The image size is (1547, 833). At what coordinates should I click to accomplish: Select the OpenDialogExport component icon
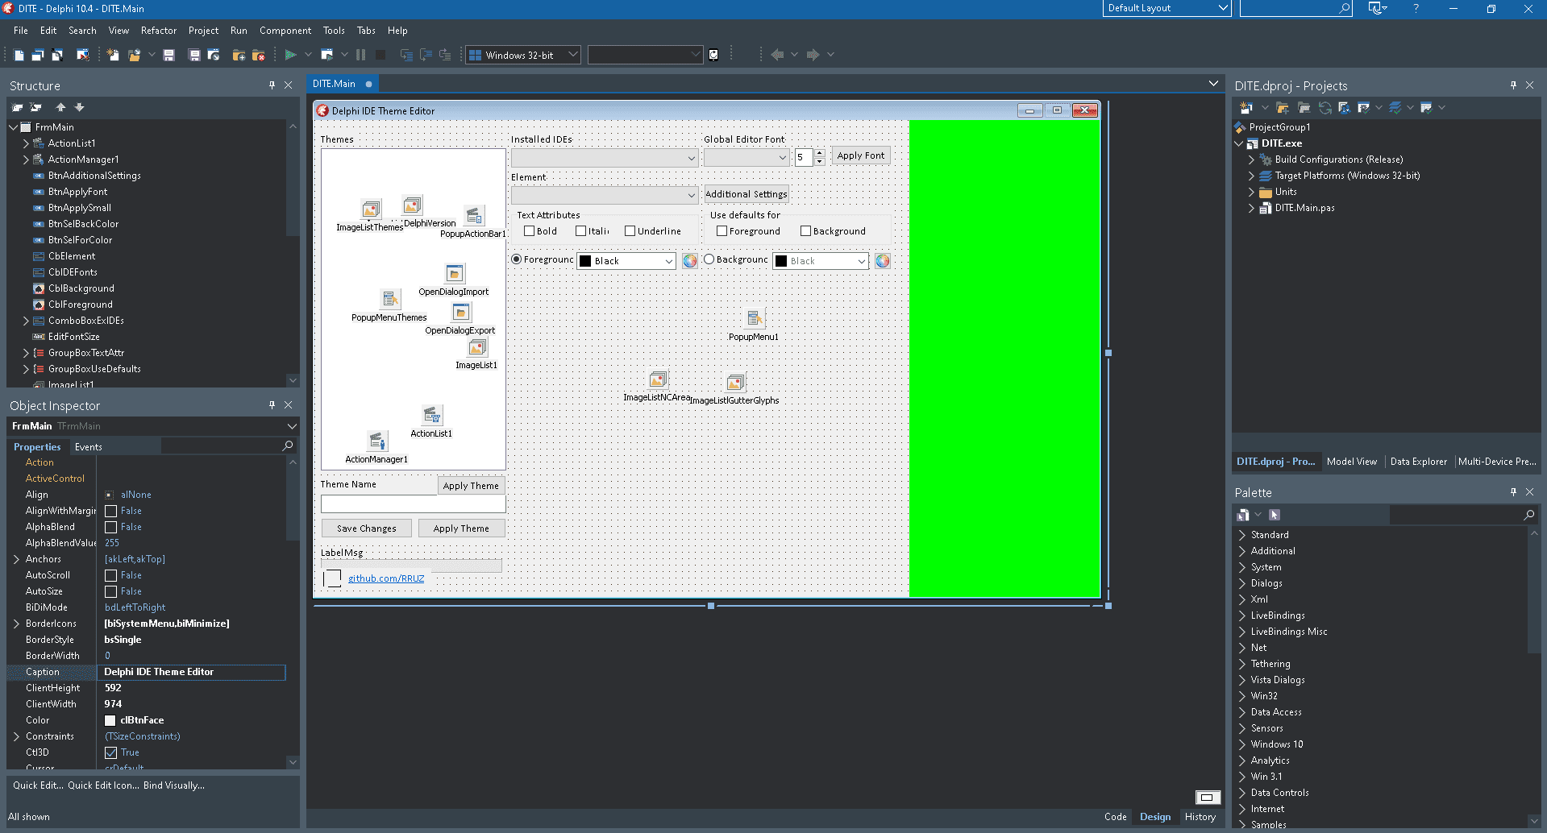(461, 313)
